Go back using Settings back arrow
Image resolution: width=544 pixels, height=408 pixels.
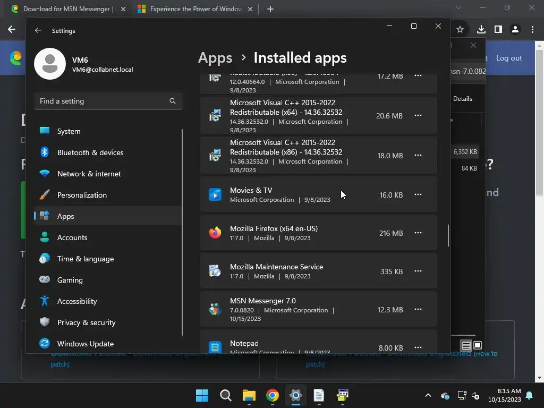[38, 30]
